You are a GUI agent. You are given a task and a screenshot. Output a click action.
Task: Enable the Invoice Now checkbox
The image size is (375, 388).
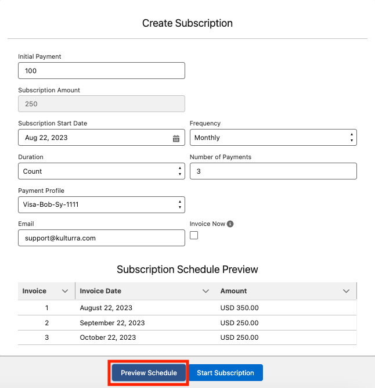tap(194, 235)
